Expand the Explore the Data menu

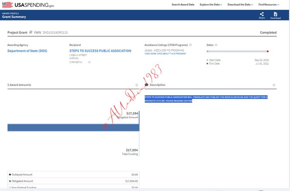[x=211, y=5]
